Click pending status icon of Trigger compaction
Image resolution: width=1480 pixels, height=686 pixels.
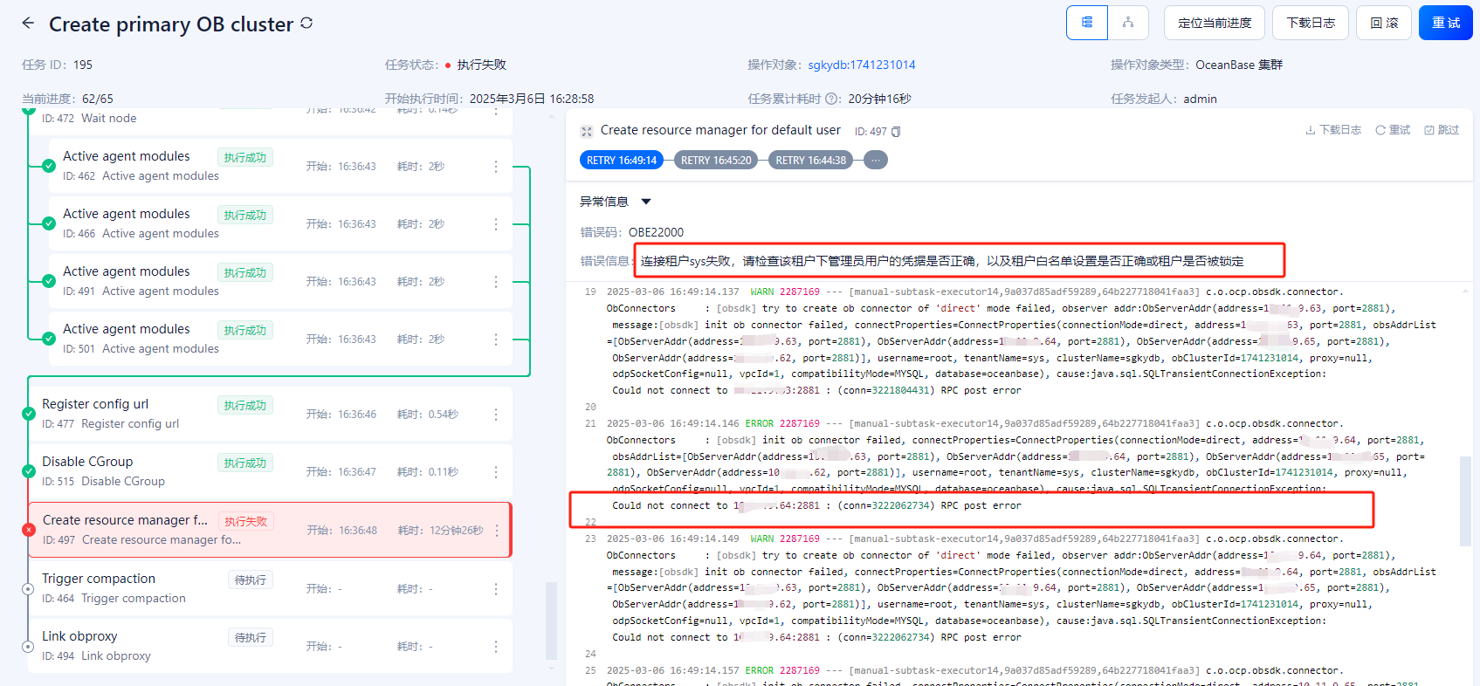(28, 589)
